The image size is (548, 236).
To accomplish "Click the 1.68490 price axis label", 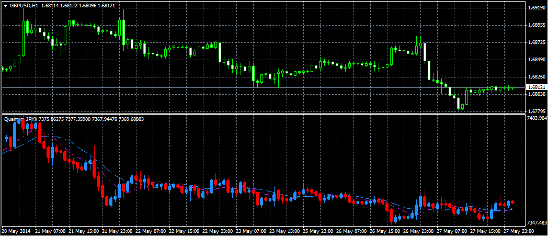I will coord(536,60).
